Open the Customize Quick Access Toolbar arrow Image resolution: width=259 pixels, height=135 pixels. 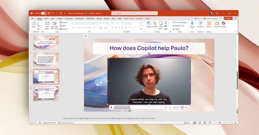click(x=65, y=13)
